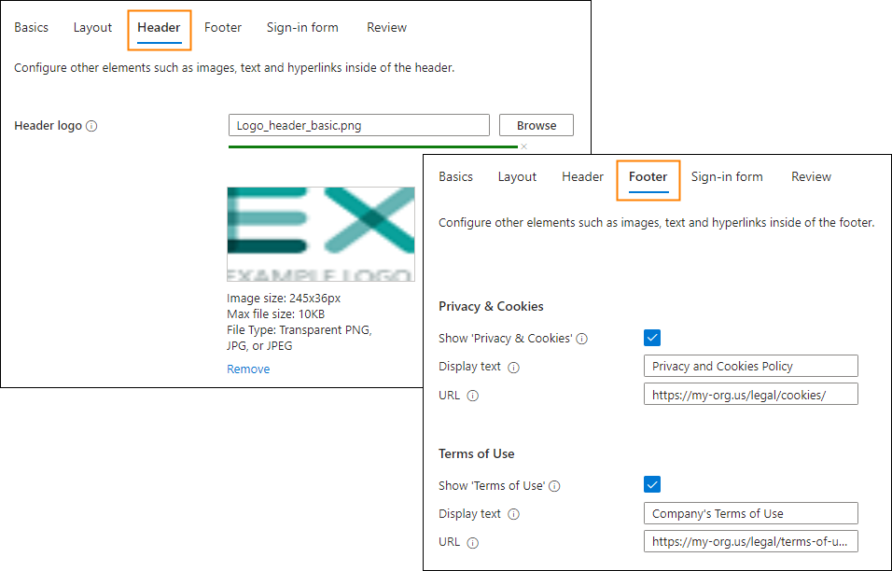Switch to the Sign-in form tab in the Footer panel
892x571 pixels.
coord(727,177)
